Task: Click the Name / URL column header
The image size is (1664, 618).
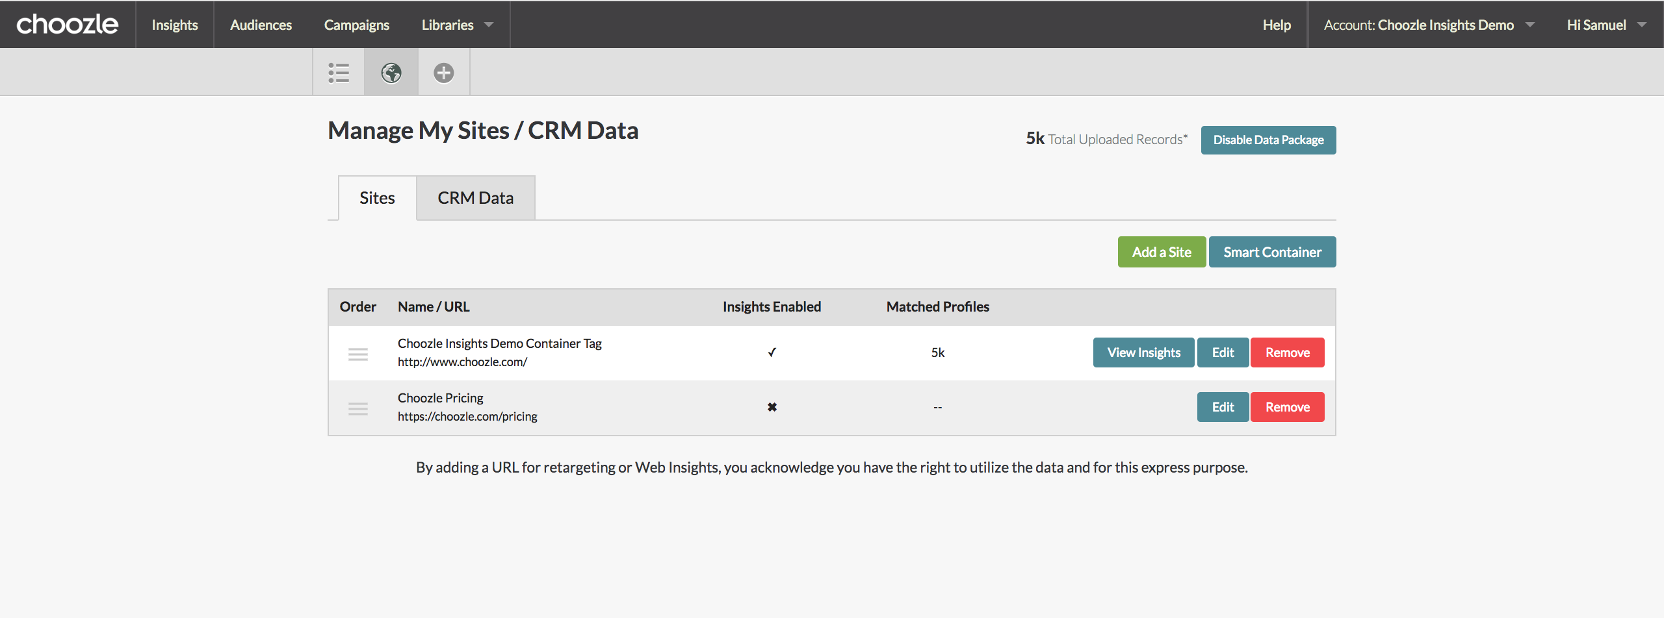Action: pos(434,307)
